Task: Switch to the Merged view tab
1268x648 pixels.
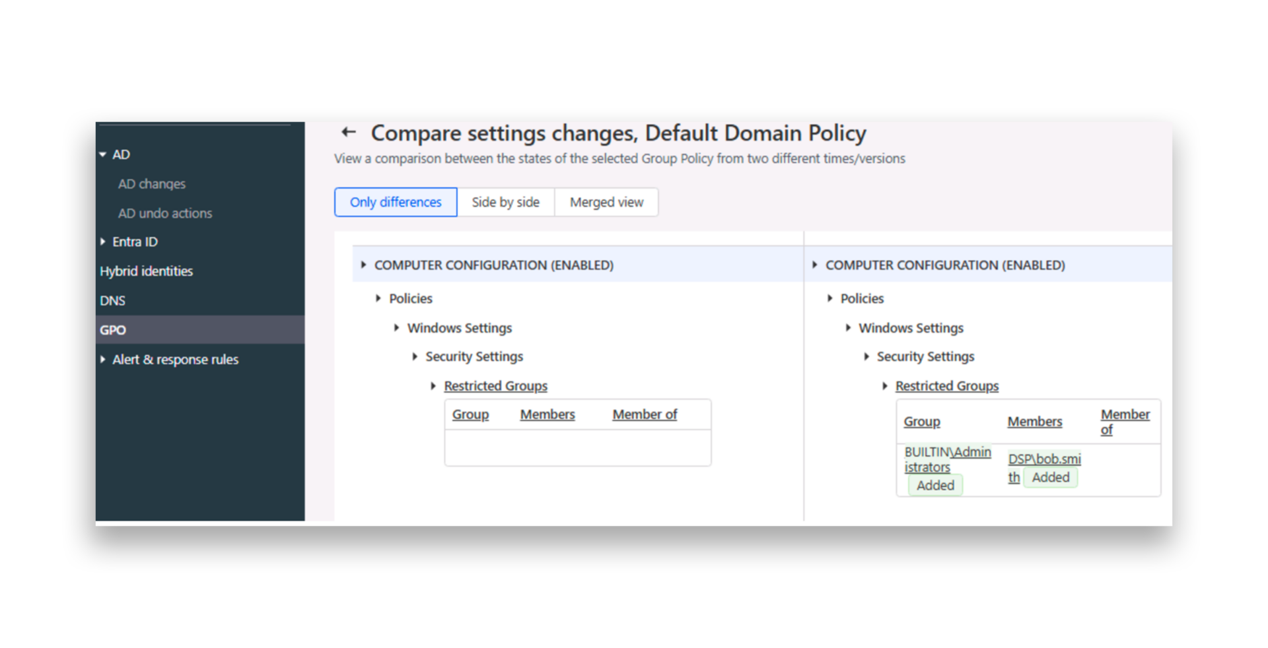Action: [x=606, y=202]
